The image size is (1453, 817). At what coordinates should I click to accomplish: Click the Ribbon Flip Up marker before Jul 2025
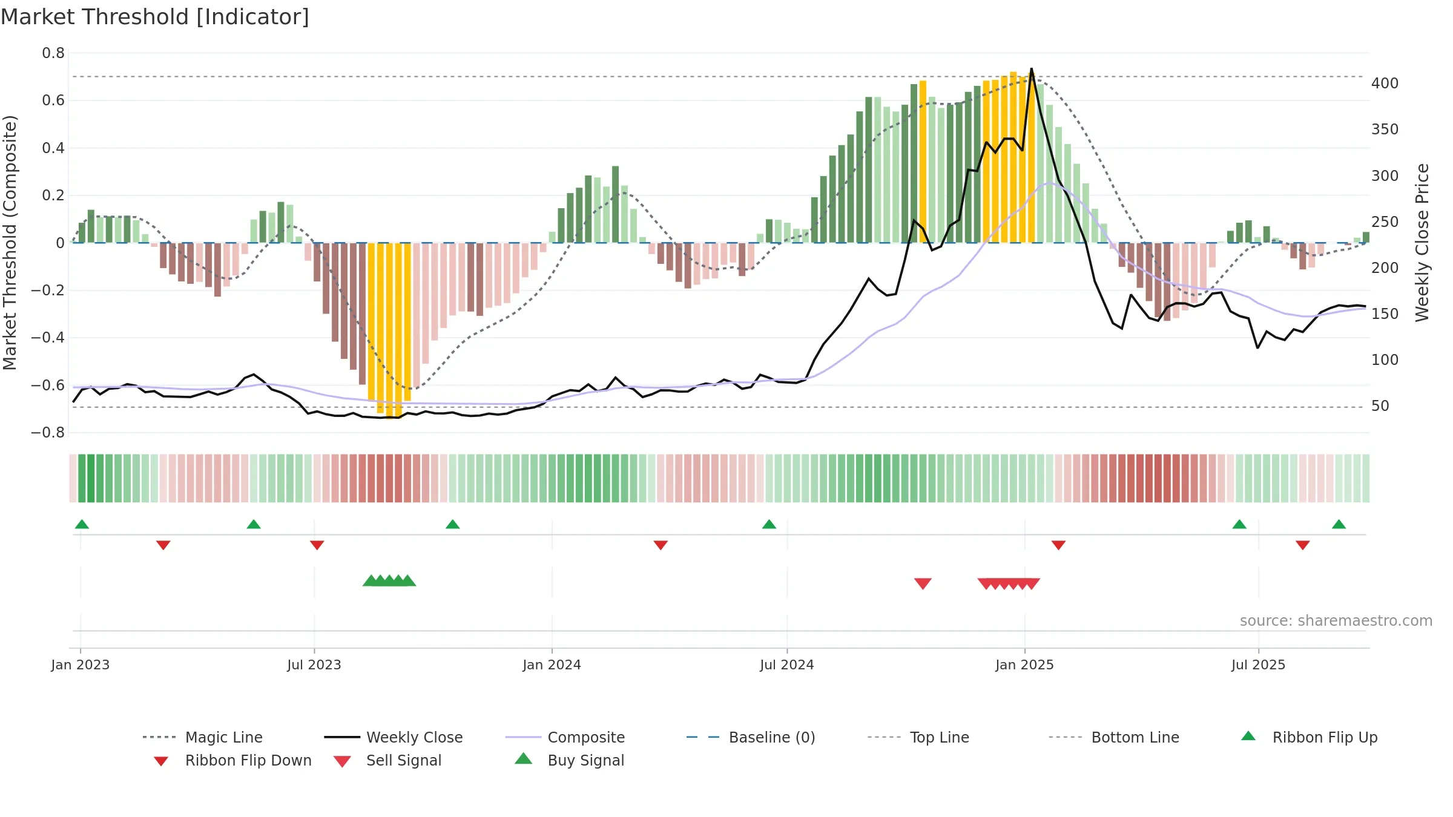1239,524
